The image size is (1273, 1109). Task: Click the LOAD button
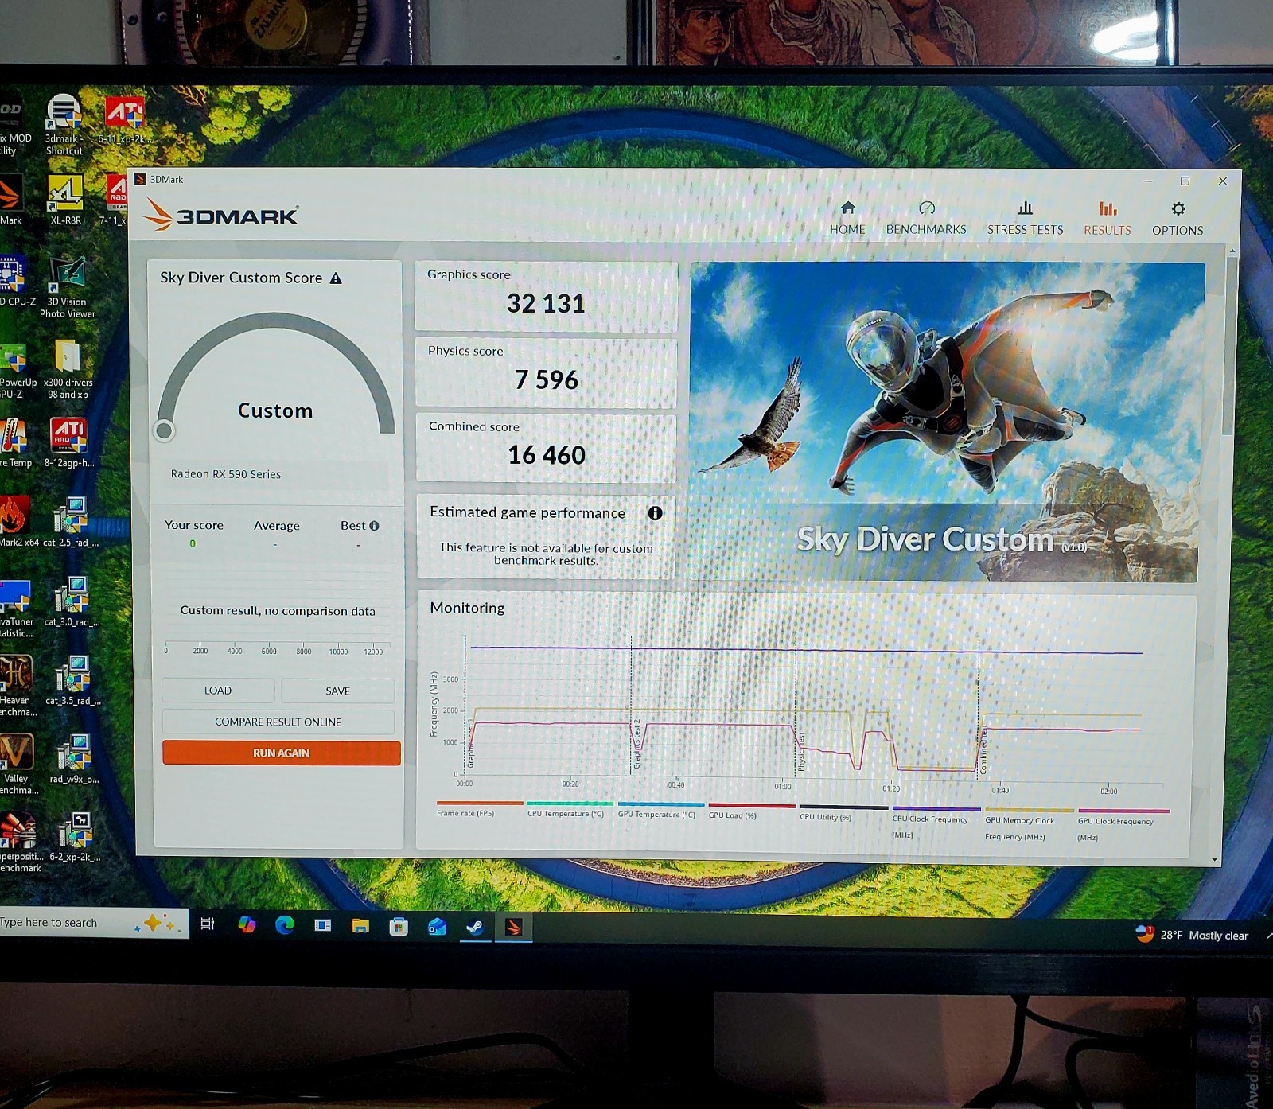(218, 691)
